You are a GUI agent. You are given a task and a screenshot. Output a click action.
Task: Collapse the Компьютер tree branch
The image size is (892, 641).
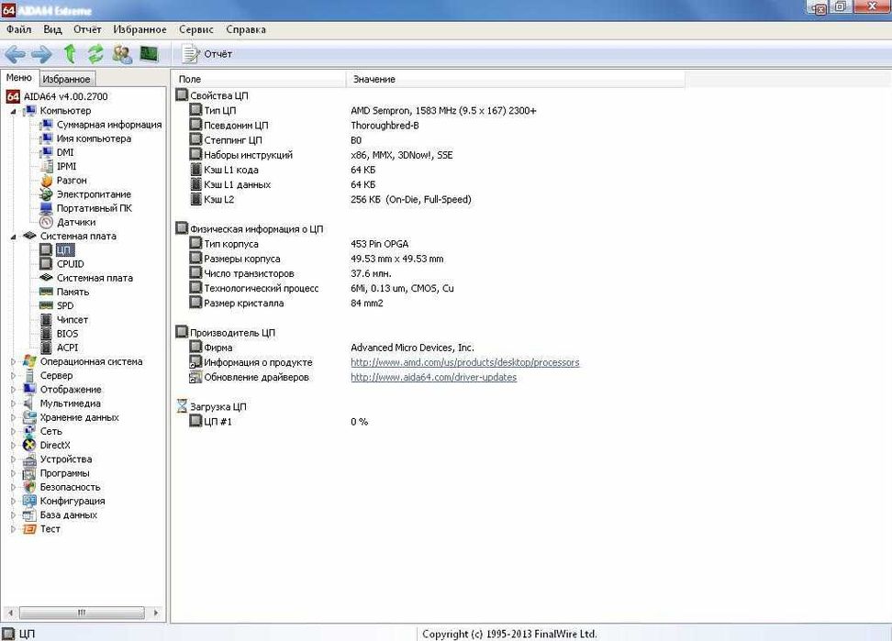13,111
